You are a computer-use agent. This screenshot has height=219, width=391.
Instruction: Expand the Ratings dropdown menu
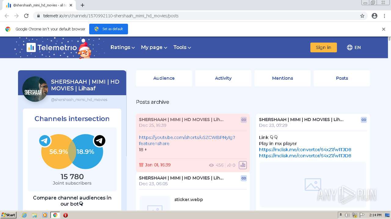(122, 47)
